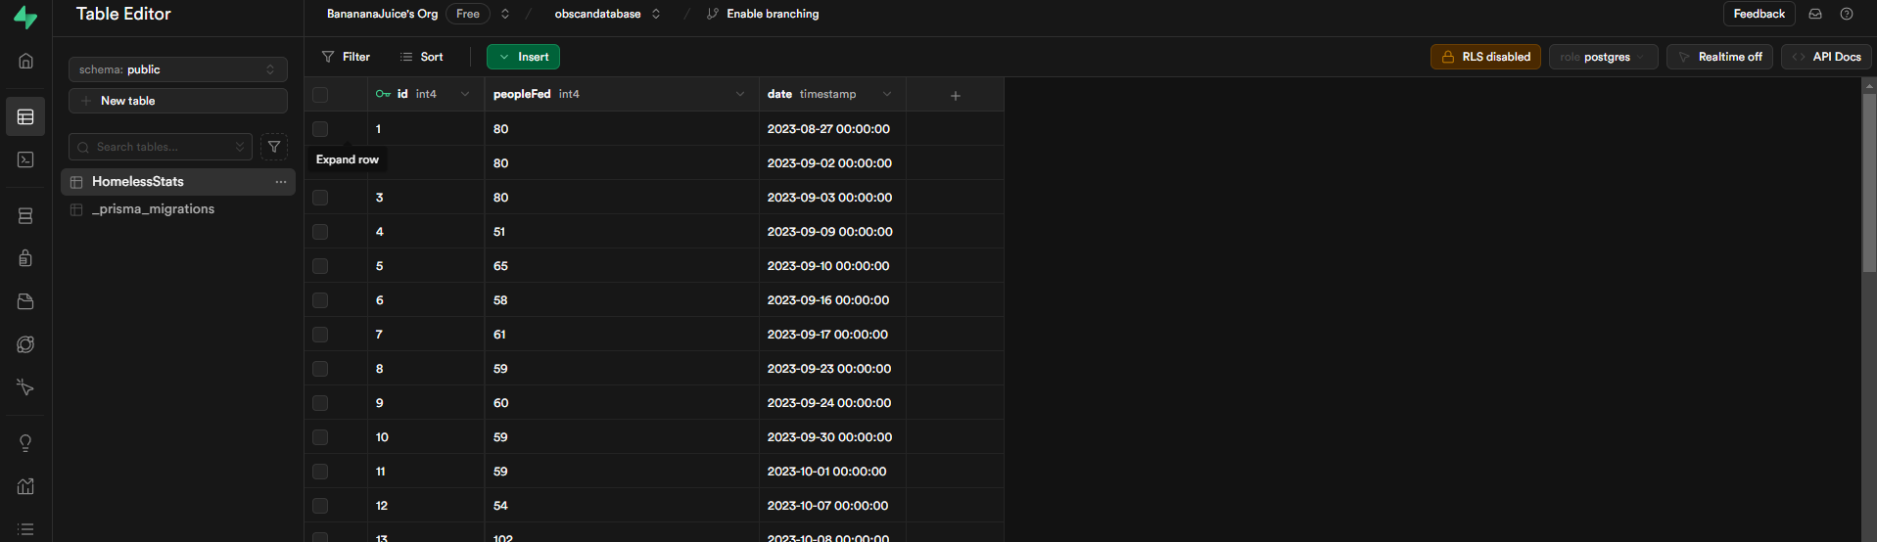Click peopleFed cell with value 65
Image resolution: width=1877 pixels, height=542 pixels.
(x=622, y=266)
